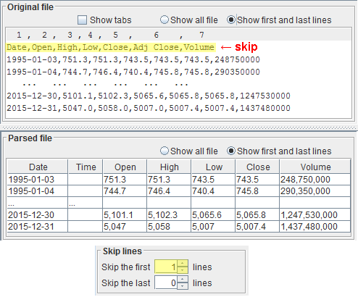Click the highlighted header line in Original file

coord(111,47)
